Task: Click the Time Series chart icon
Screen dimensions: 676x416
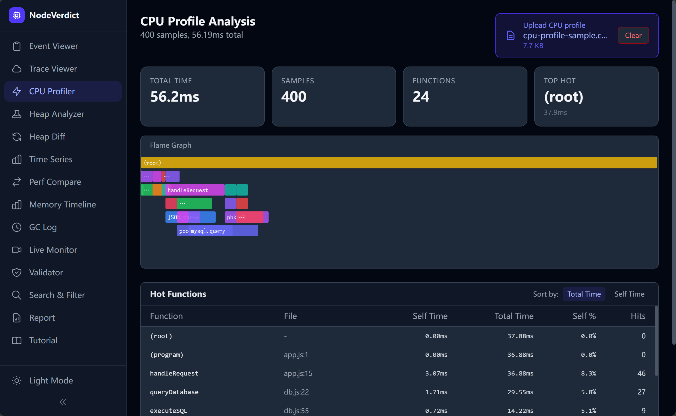Action: [x=17, y=159]
